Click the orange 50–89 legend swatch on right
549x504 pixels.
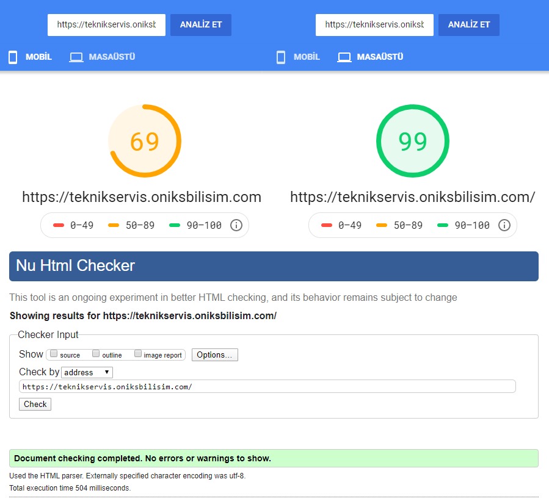[x=382, y=225]
